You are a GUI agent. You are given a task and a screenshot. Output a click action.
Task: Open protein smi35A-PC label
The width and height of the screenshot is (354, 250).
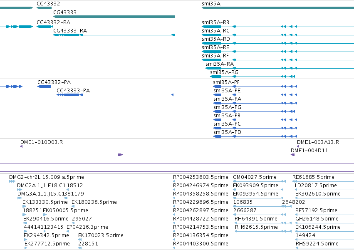point(227,124)
